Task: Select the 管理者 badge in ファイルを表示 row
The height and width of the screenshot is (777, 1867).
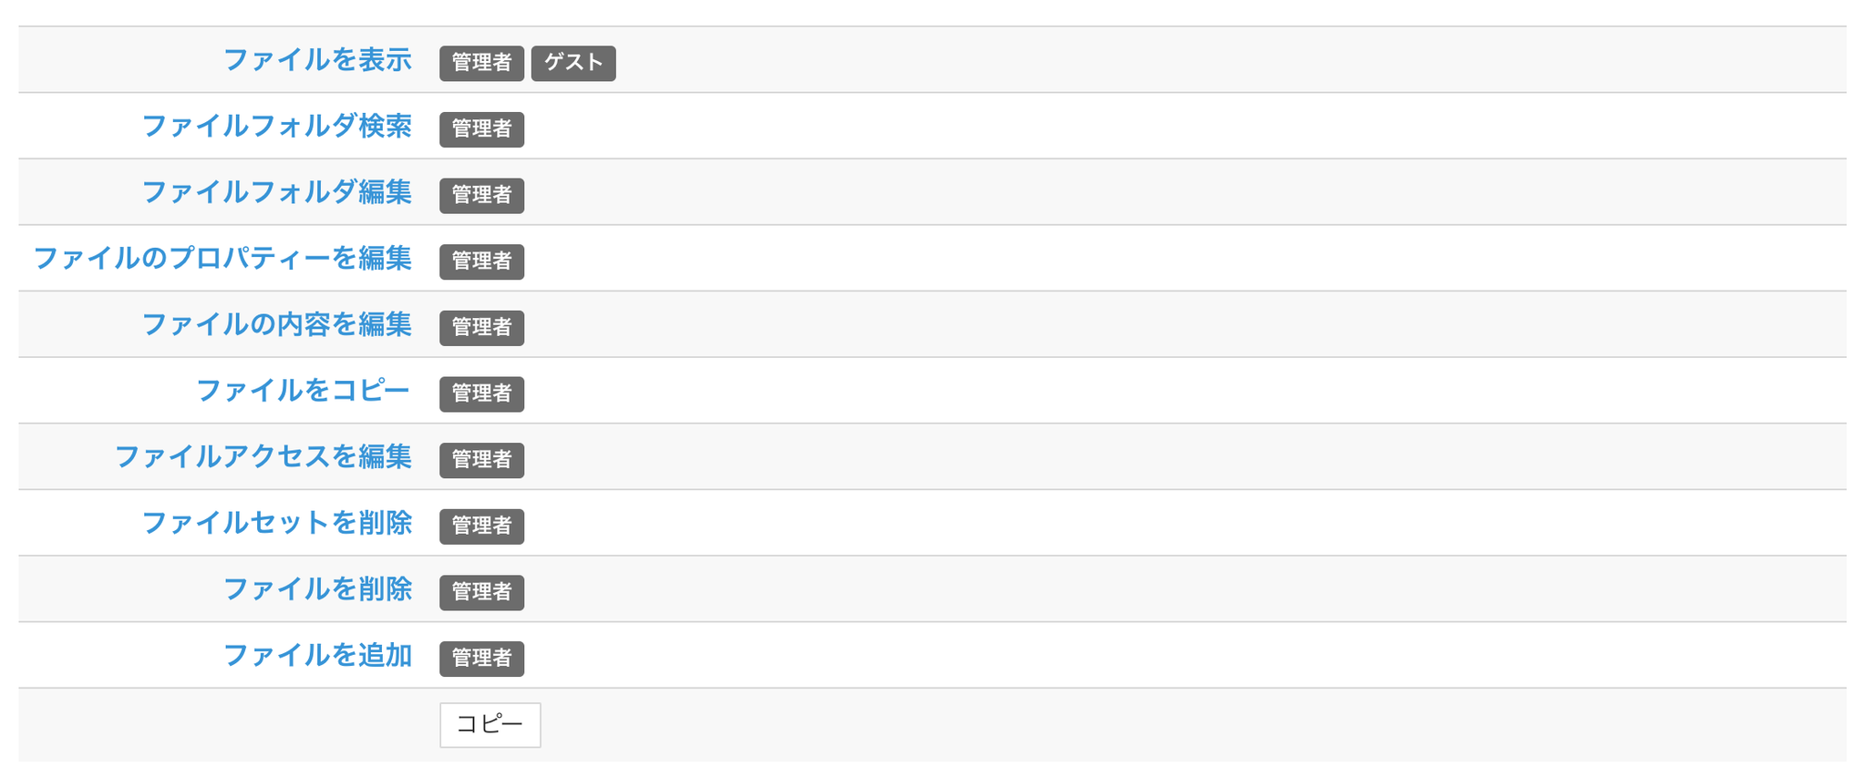Action: coord(481,64)
